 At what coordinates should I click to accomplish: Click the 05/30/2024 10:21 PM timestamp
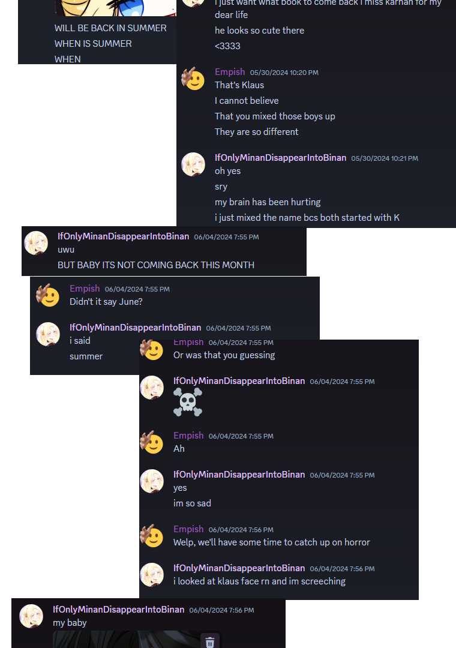(x=385, y=158)
